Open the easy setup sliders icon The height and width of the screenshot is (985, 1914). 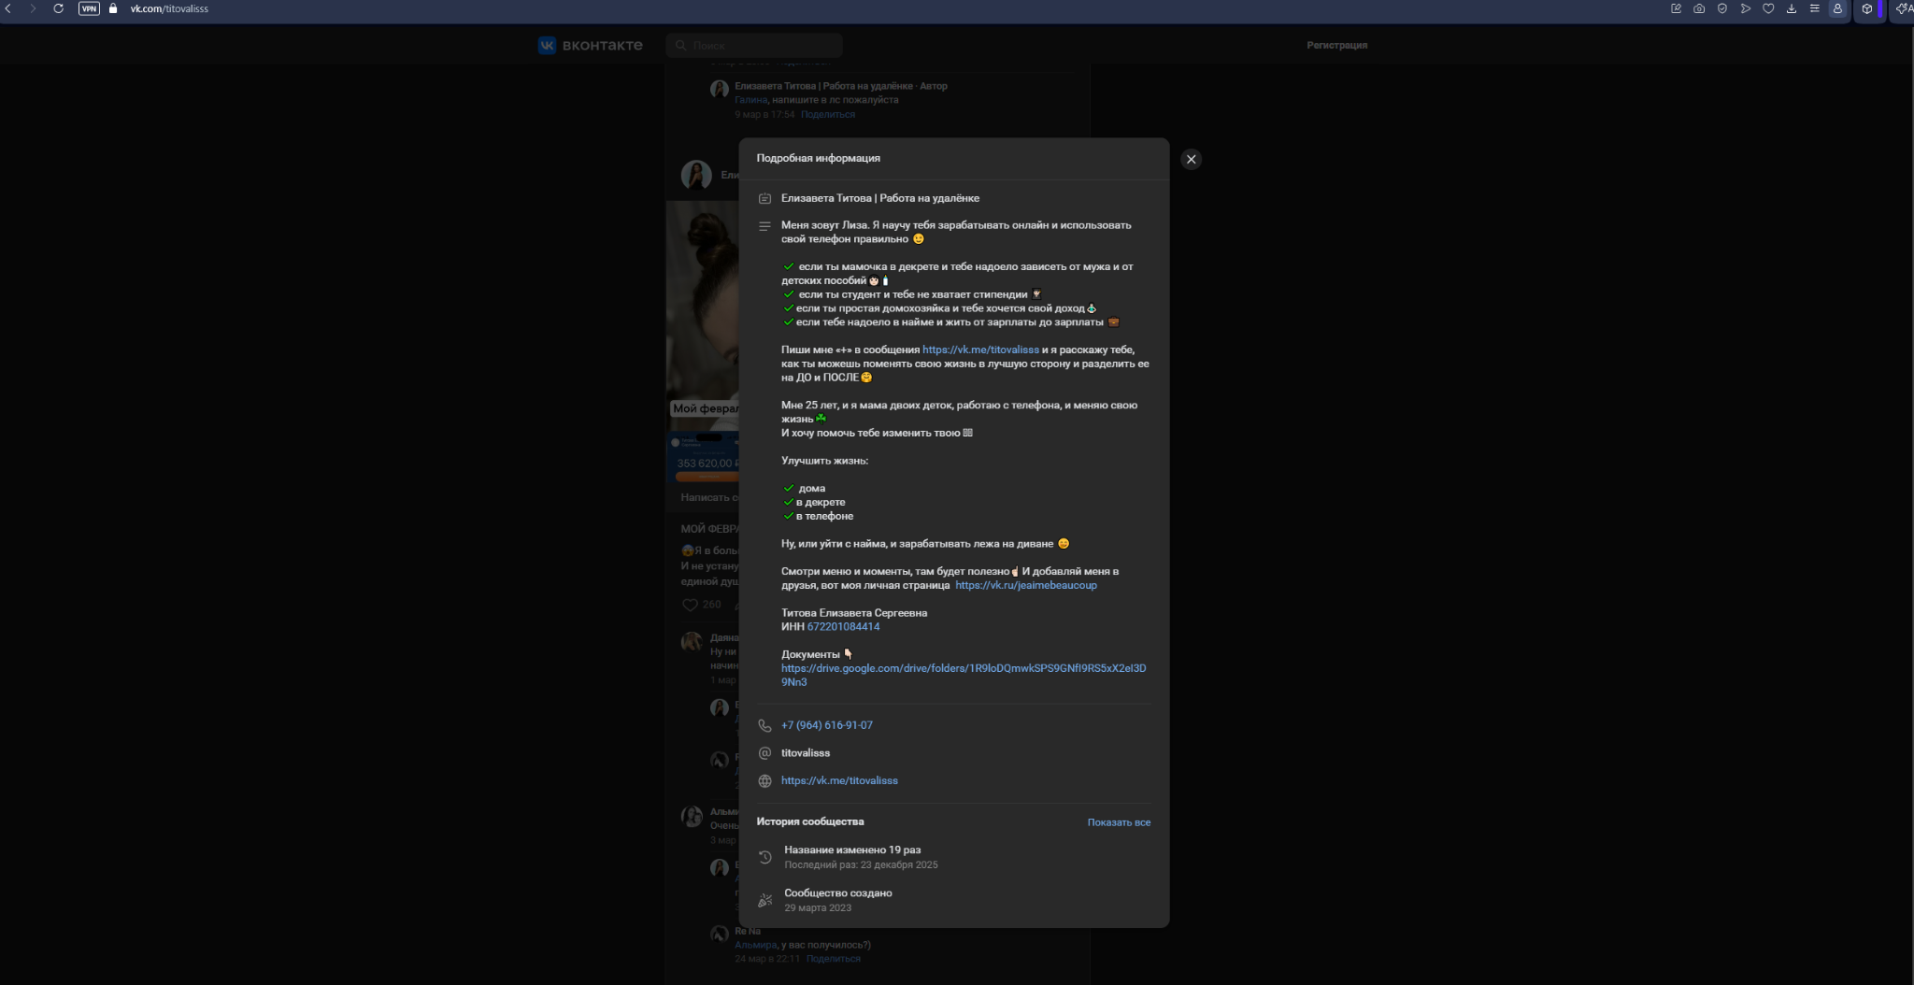pos(1815,8)
